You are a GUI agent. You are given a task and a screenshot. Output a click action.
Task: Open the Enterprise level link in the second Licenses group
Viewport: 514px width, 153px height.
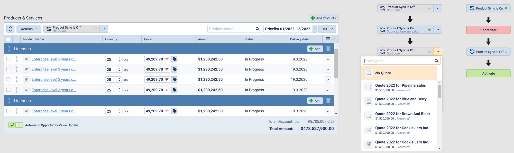pos(54,111)
